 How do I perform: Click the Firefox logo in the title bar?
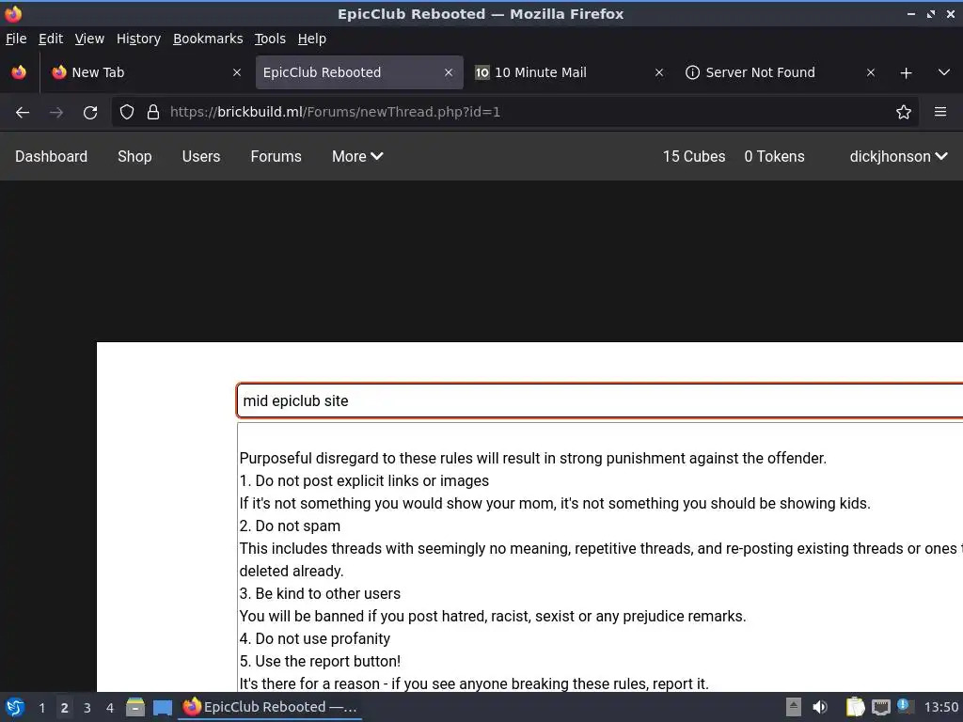(13, 13)
